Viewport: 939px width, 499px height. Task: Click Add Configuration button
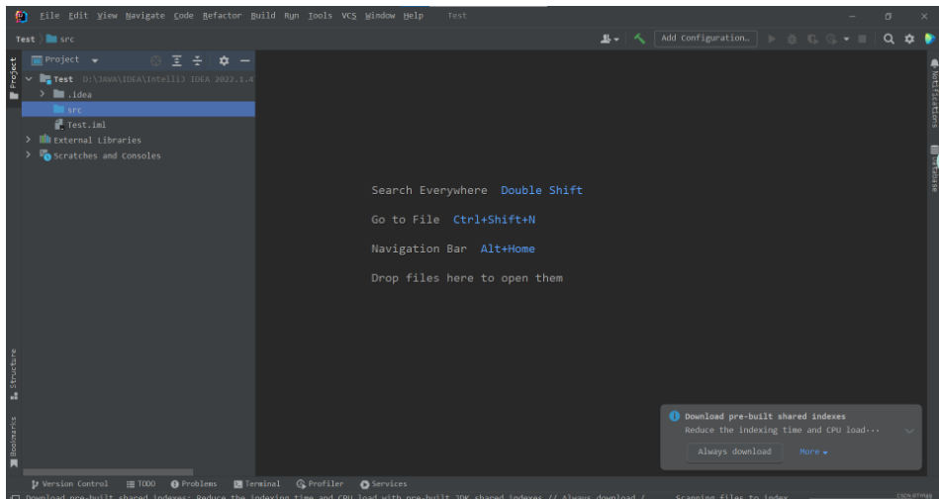(x=705, y=39)
